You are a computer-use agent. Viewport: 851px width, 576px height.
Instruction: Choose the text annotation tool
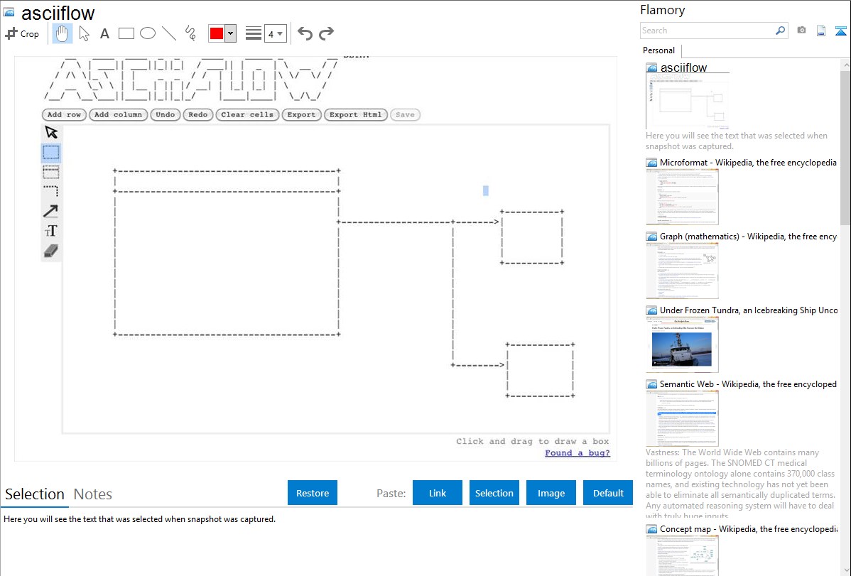104,33
